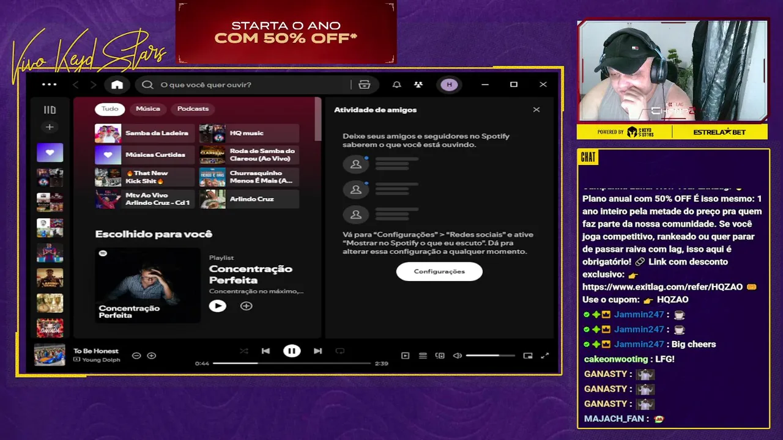
Task: Close the Atividade de amigos panel
Action: click(x=536, y=109)
